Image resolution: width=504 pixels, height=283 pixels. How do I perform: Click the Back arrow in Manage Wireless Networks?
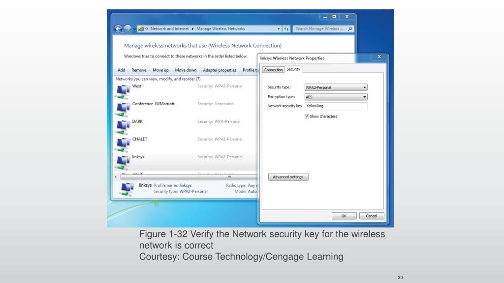[118, 29]
